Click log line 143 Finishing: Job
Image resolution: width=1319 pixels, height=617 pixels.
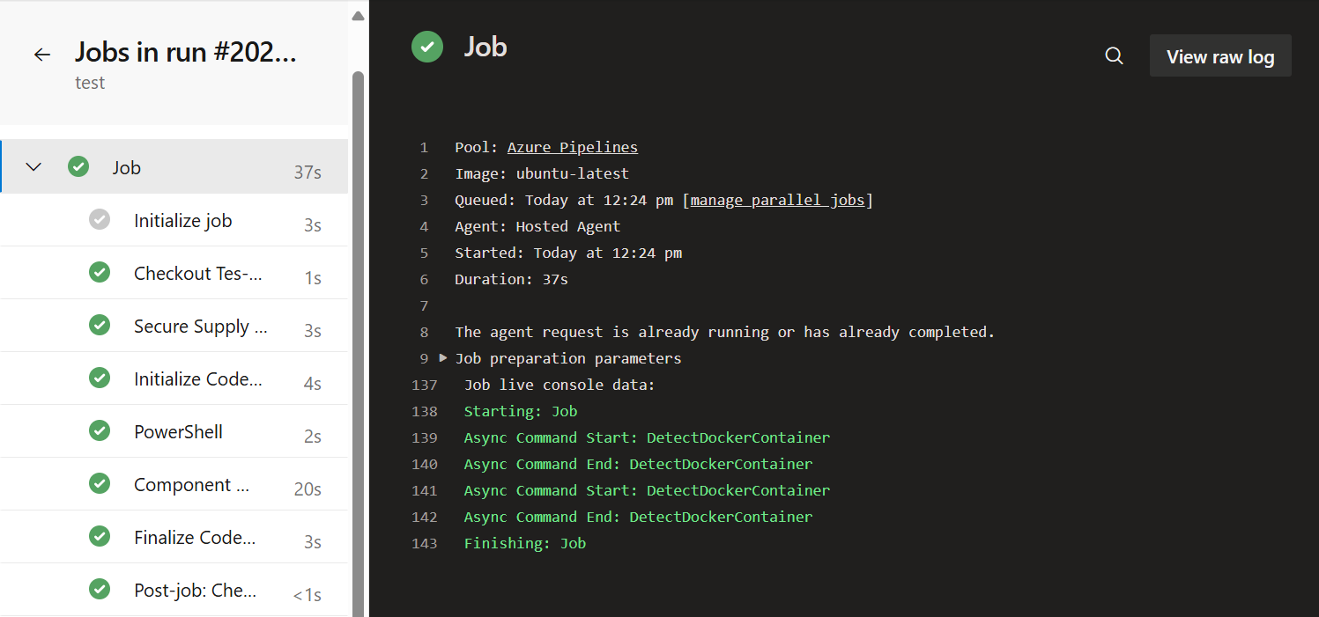(x=524, y=543)
